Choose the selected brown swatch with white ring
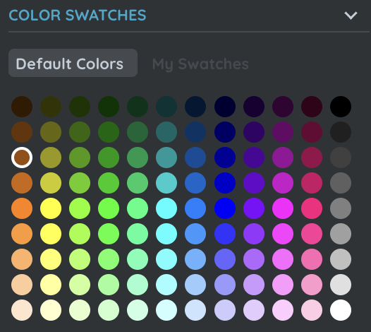This screenshot has width=371, height=332. (x=22, y=158)
